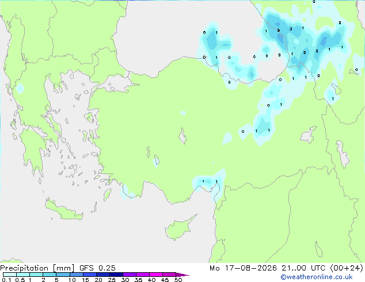
Task: Click the 30–35 mm violet legend swatch
Action: coord(130,275)
